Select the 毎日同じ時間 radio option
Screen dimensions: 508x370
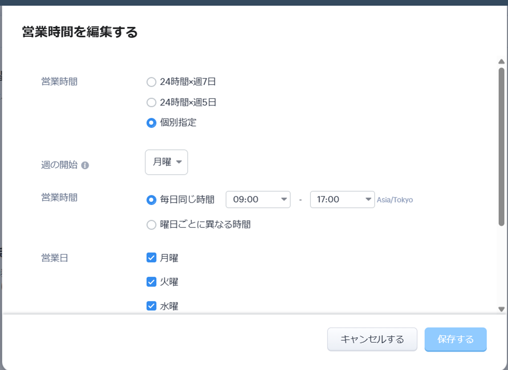click(x=151, y=200)
